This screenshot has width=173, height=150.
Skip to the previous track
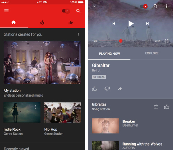pos(113,24)
